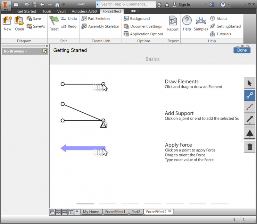The height and width of the screenshot is (224, 257).
Task: Select the ForceEffect ribbon tab
Action: click(112, 11)
